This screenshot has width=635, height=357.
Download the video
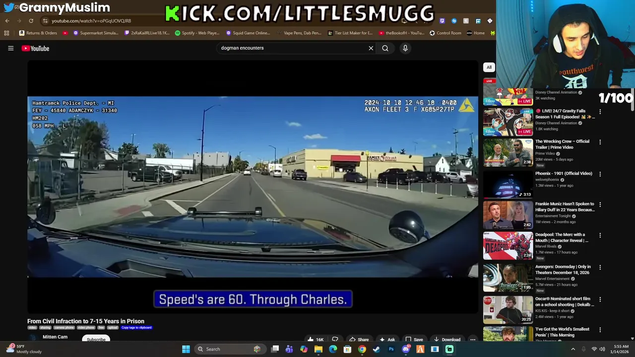[x=447, y=340]
